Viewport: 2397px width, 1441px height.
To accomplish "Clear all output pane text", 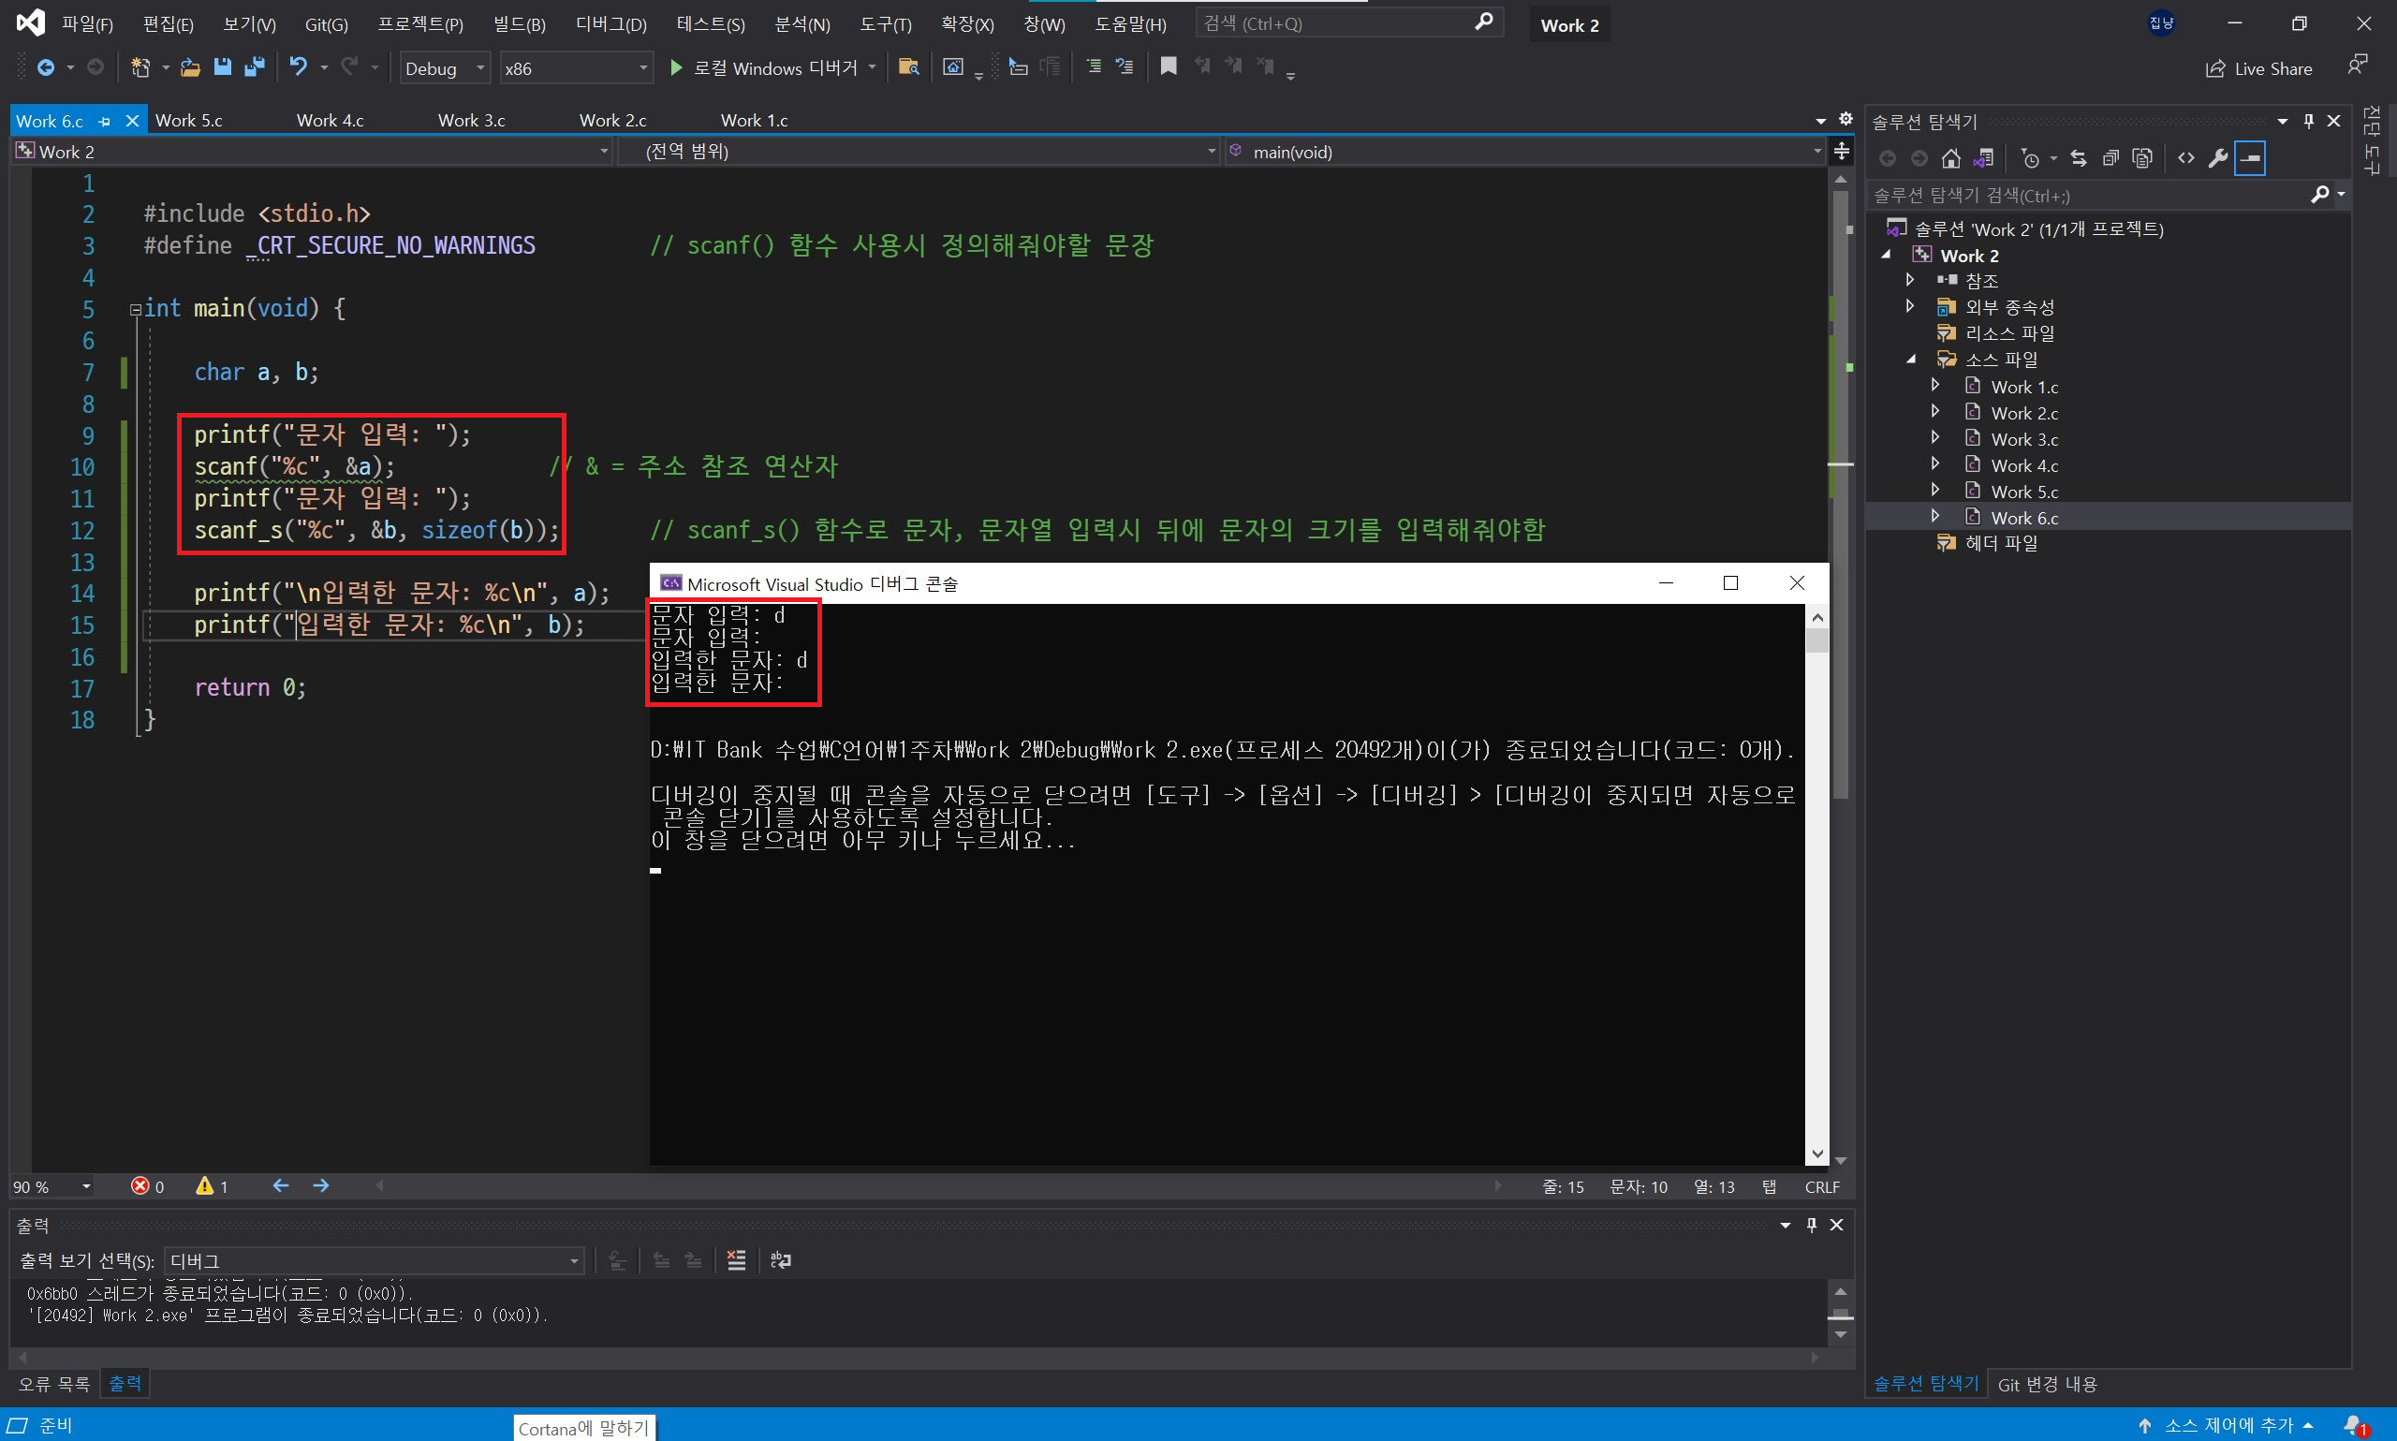I will [x=736, y=1260].
